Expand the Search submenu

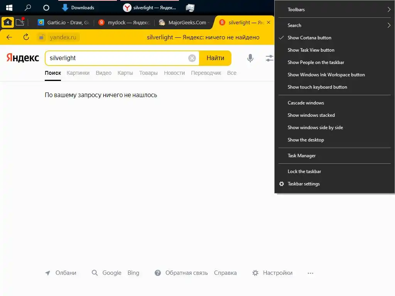334,25
